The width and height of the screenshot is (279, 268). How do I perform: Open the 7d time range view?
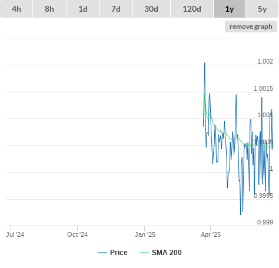(116, 9)
